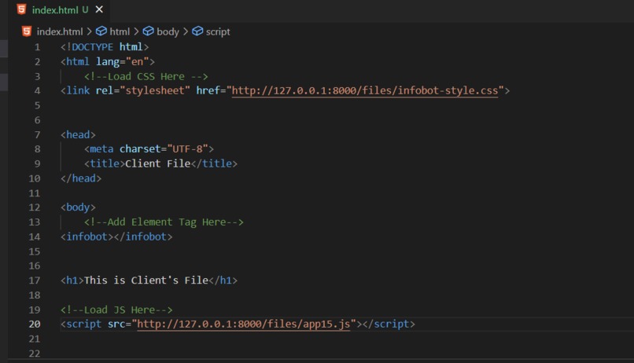Click line number 1 in the gutter
Viewport: 634px width, 363px height.
coord(37,47)
